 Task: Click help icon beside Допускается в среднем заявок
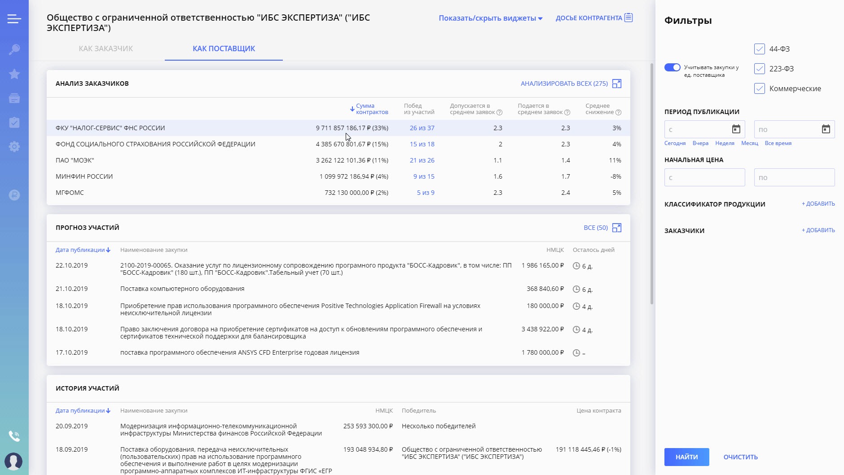(500, 112)
